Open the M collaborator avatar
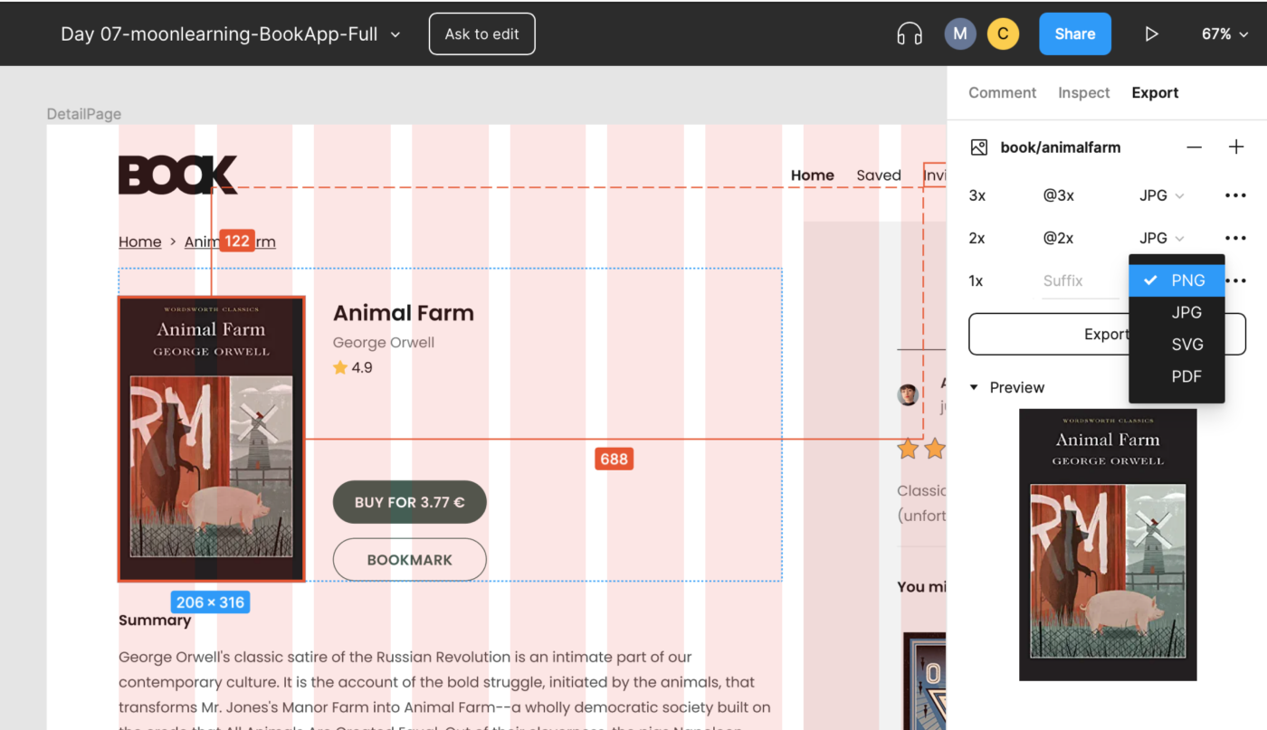This screenshot has width=1267, height=730. click(960, 33)
